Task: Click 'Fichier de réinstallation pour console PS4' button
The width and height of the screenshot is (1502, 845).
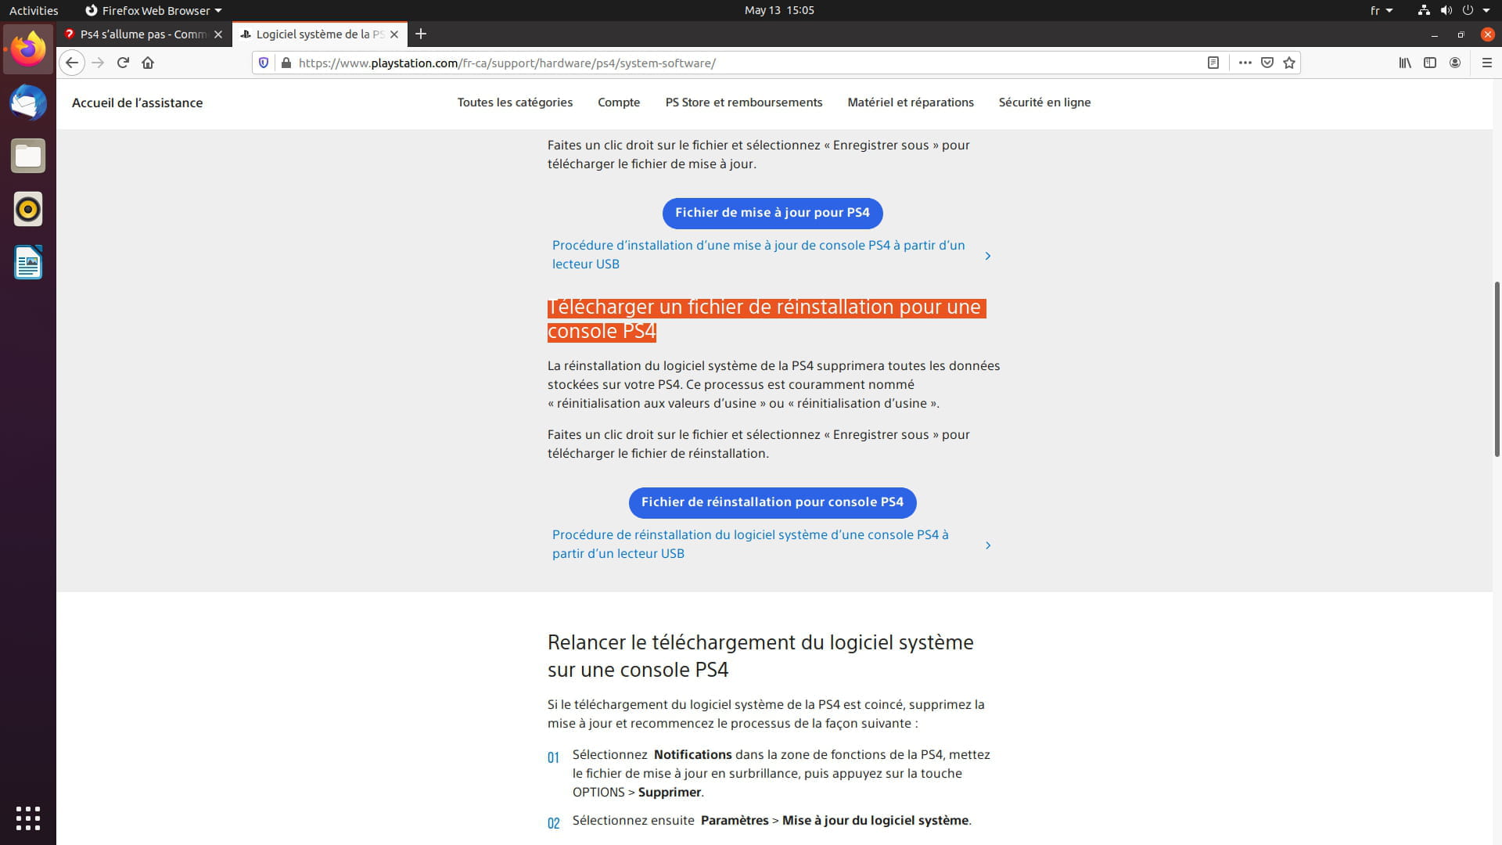Action: coord(772,502)
